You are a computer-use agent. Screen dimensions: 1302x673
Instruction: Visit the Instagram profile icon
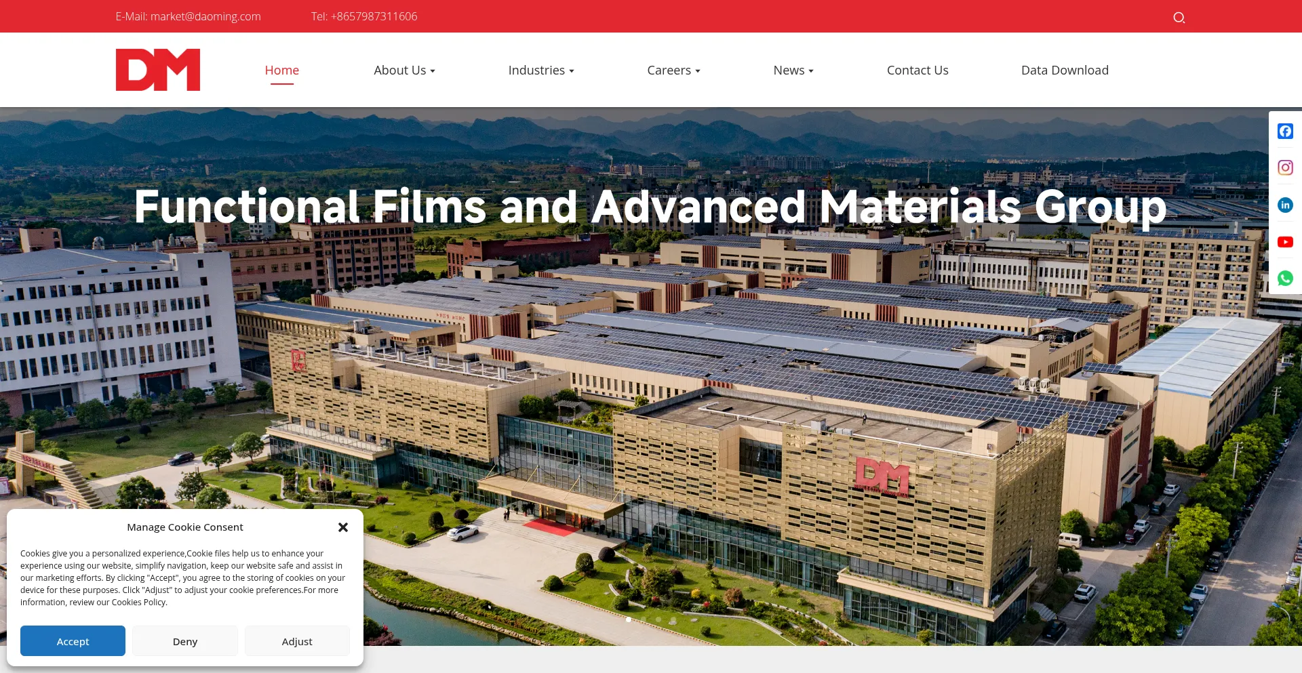pyautogui.click(x=1285, y=167)
